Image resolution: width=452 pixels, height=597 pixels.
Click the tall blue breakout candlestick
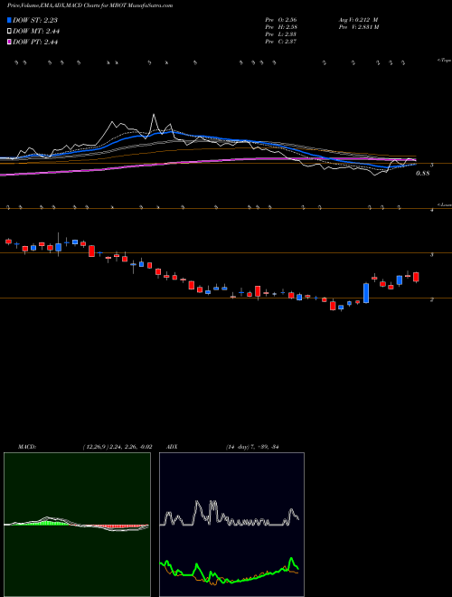366,293
